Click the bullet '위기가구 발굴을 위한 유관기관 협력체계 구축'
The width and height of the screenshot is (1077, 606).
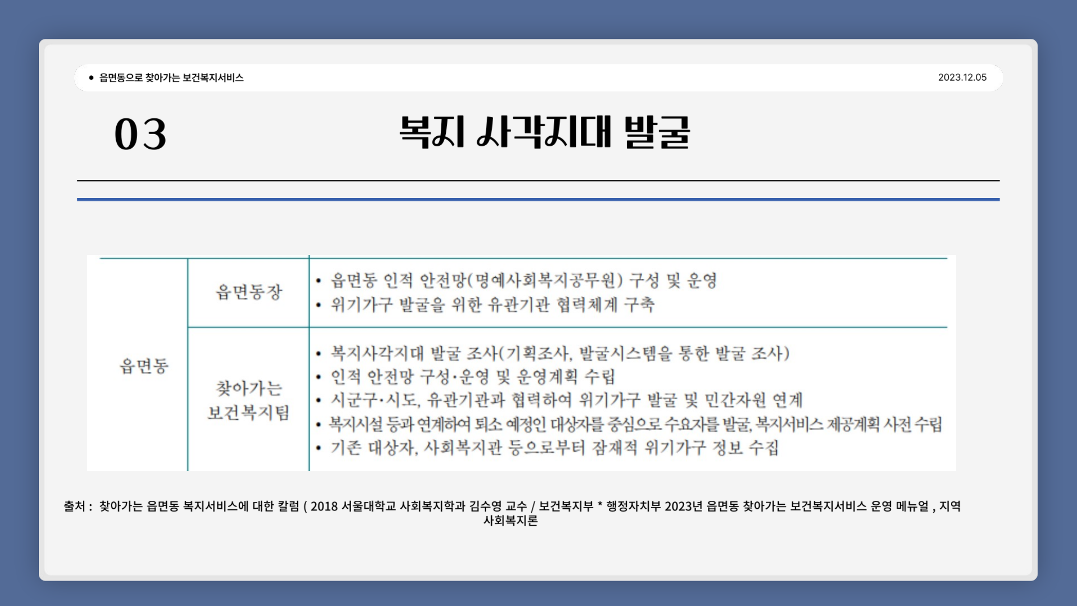(493, 304)
